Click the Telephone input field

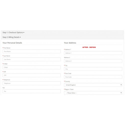point(31,83)
